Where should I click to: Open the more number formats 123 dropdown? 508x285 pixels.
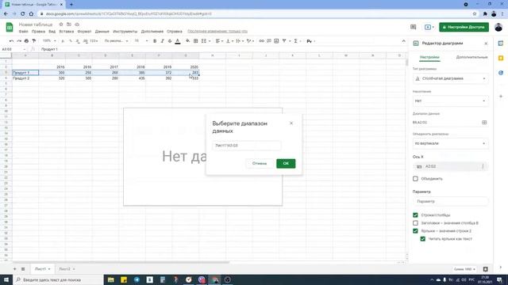[x=94, y=41]
